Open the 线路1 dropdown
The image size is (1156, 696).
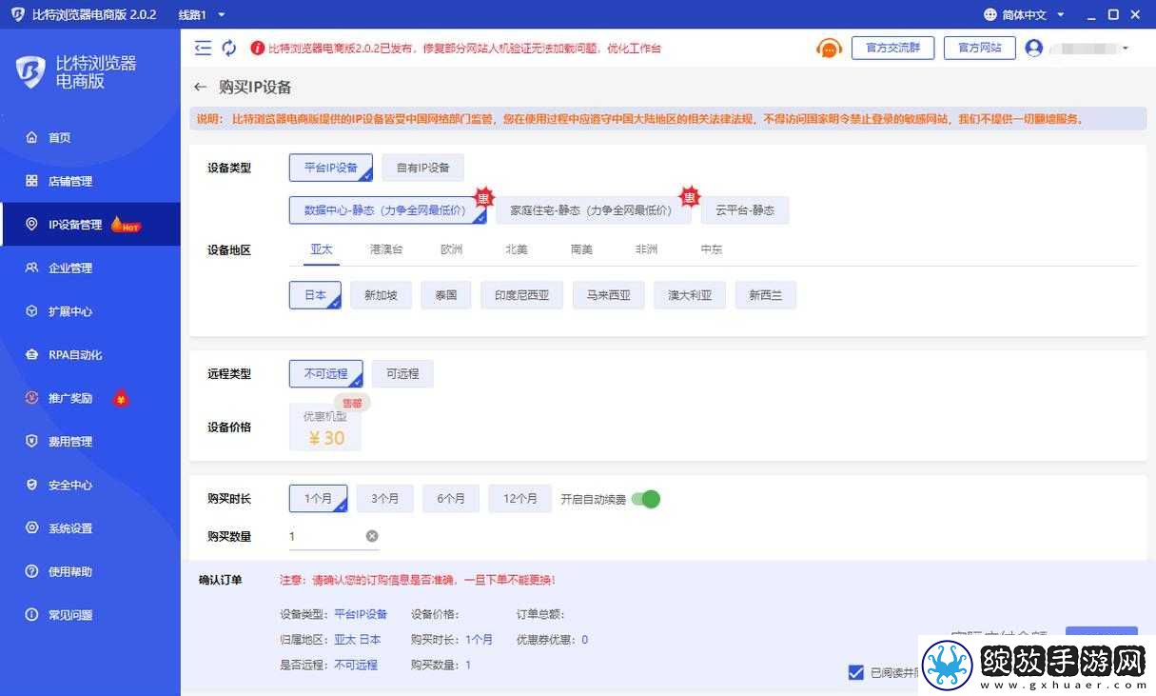point(202,14)
